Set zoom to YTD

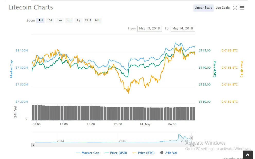(x=88, y=20)
